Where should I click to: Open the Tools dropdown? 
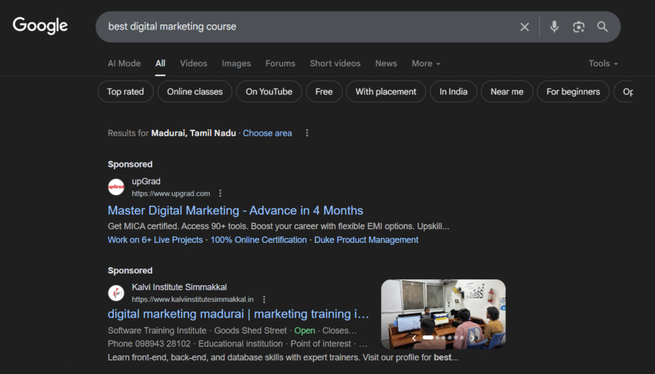603,63
